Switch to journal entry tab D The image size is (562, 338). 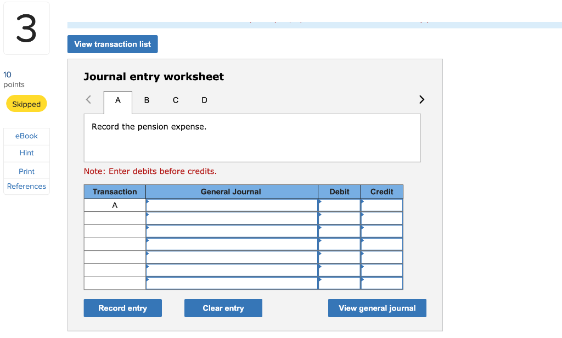(204, 100)
